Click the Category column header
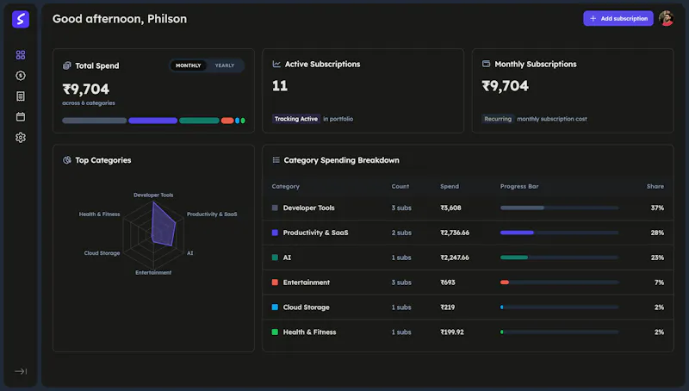Screen dimensions: 689x391 285,186
